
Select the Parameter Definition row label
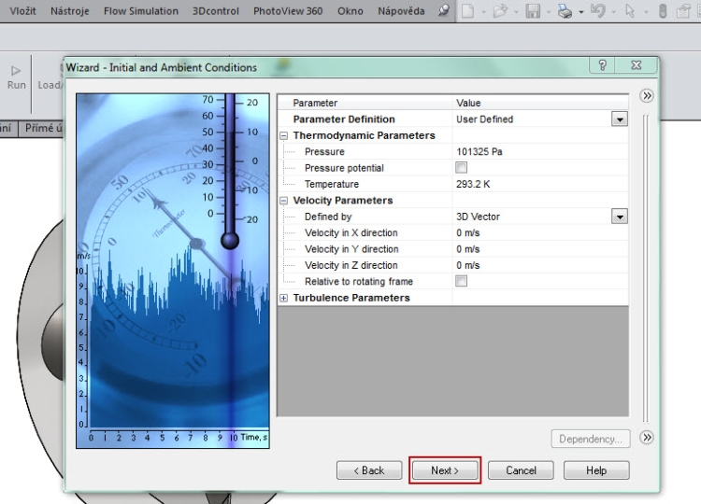point(344,119)
